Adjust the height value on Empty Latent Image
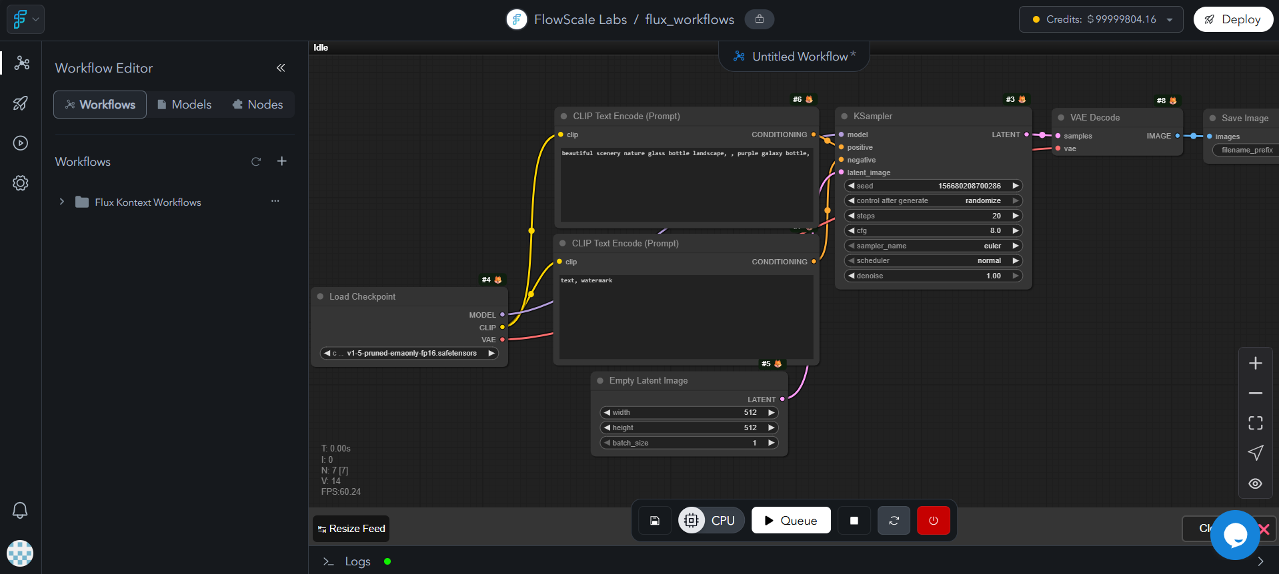Viewport: 1279px width, 574px height. coord(690,428)
